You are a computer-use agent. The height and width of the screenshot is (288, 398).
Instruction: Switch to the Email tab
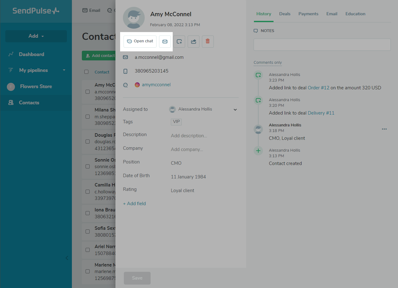[x=332, y=14]
